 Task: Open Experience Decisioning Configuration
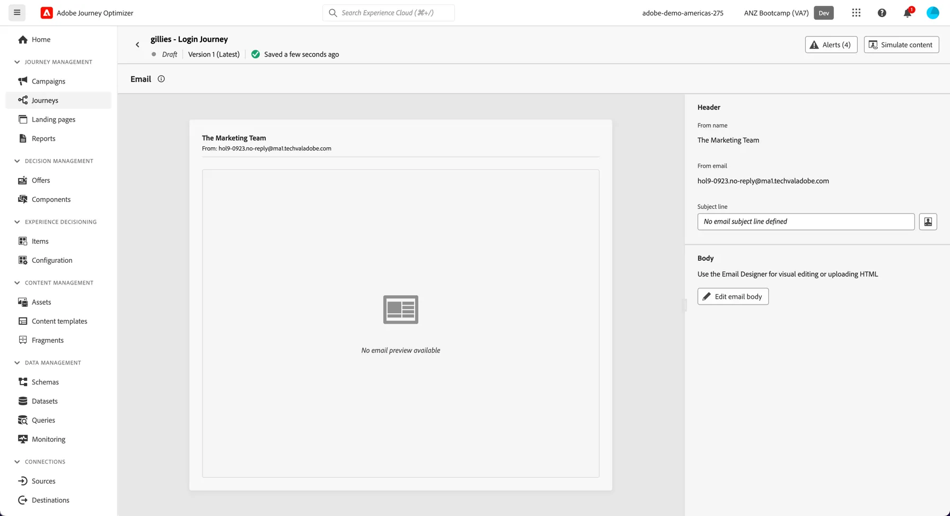click(58, 260)
